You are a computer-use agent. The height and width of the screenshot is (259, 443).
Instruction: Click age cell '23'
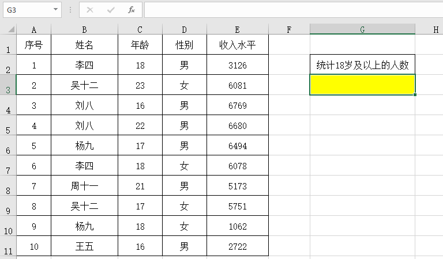[140, 85]
